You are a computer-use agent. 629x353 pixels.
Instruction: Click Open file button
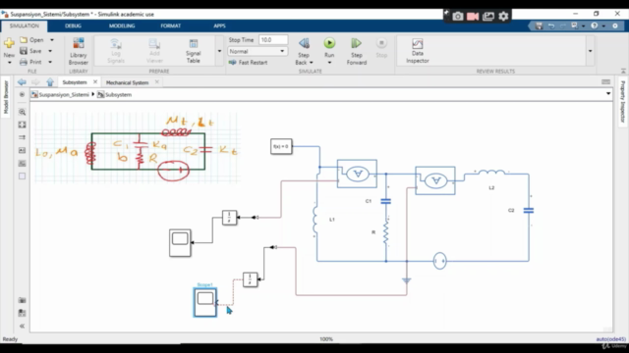[31, 40]
